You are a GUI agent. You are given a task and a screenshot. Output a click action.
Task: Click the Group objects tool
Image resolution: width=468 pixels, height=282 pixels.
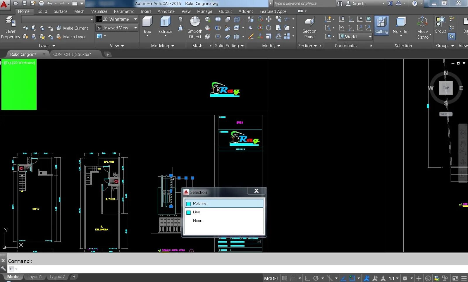440,25
